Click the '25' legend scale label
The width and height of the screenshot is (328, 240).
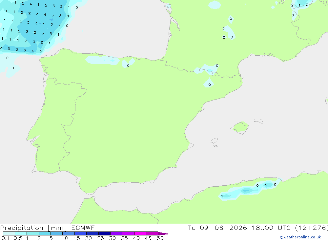(x=100, y=238)
